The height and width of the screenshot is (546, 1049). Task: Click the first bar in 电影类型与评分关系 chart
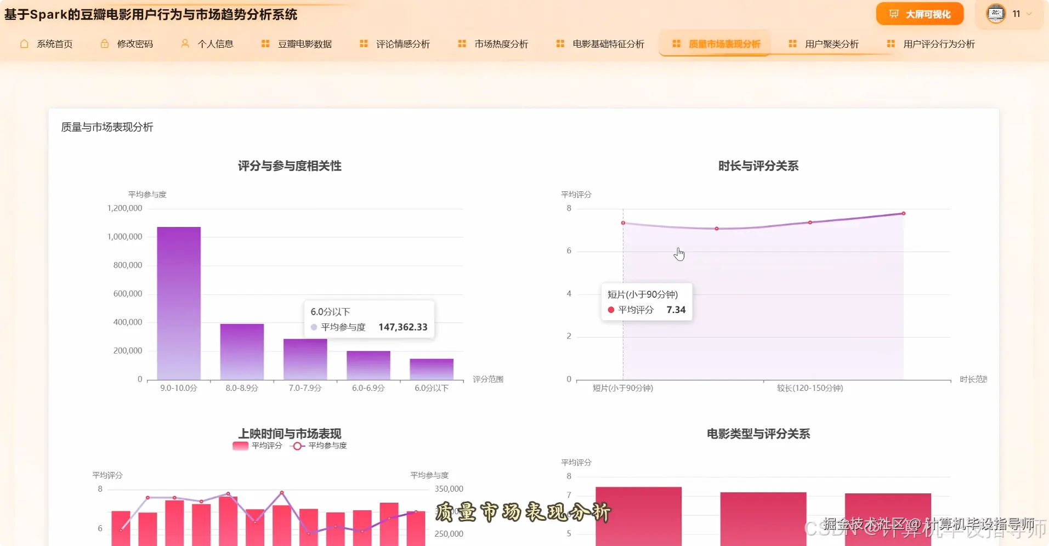point(638,516)
